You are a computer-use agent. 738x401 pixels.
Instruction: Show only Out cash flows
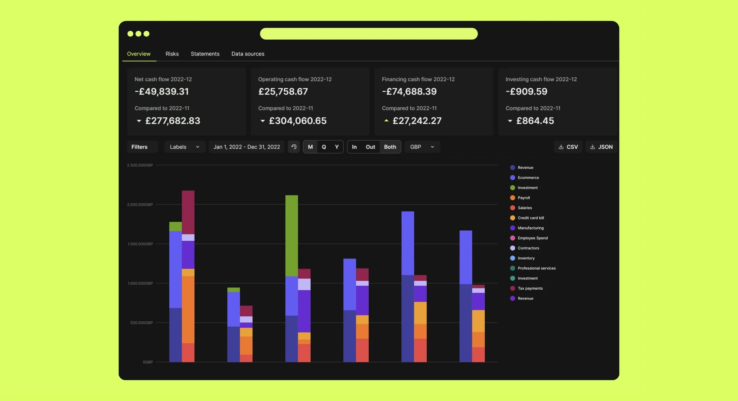tap(370, 147)
